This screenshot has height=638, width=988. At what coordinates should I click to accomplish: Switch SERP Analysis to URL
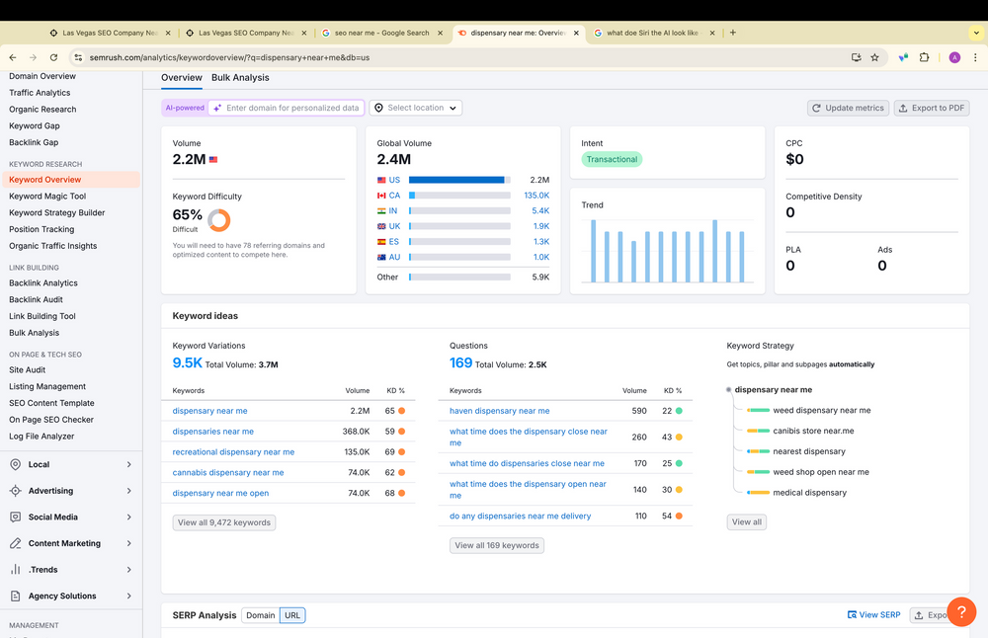(x=292, y=615)
